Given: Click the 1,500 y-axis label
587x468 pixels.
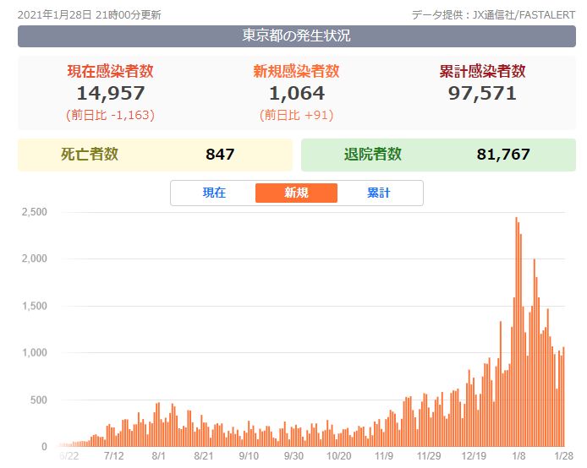Looking at the screenshot, I should [35, 306].
